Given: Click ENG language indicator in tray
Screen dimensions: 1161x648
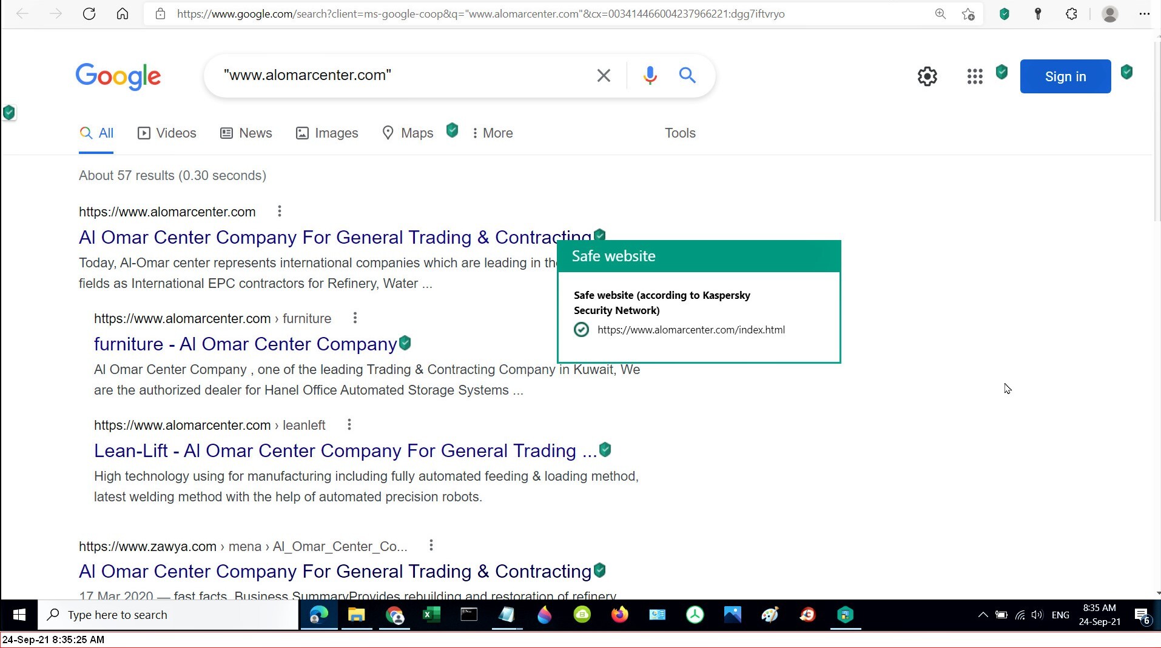Looking at the screenshot, I should click(1060, 615).
